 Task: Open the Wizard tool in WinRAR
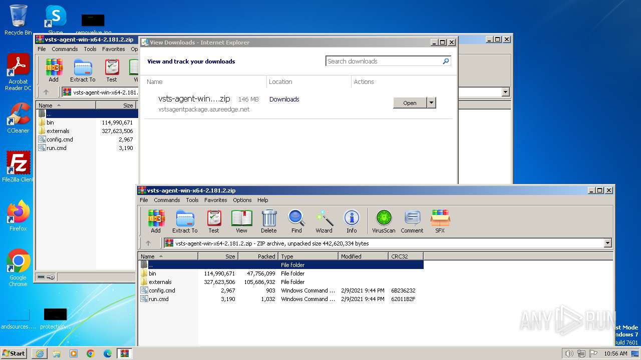pyautogui.click(x=324, y=221)
